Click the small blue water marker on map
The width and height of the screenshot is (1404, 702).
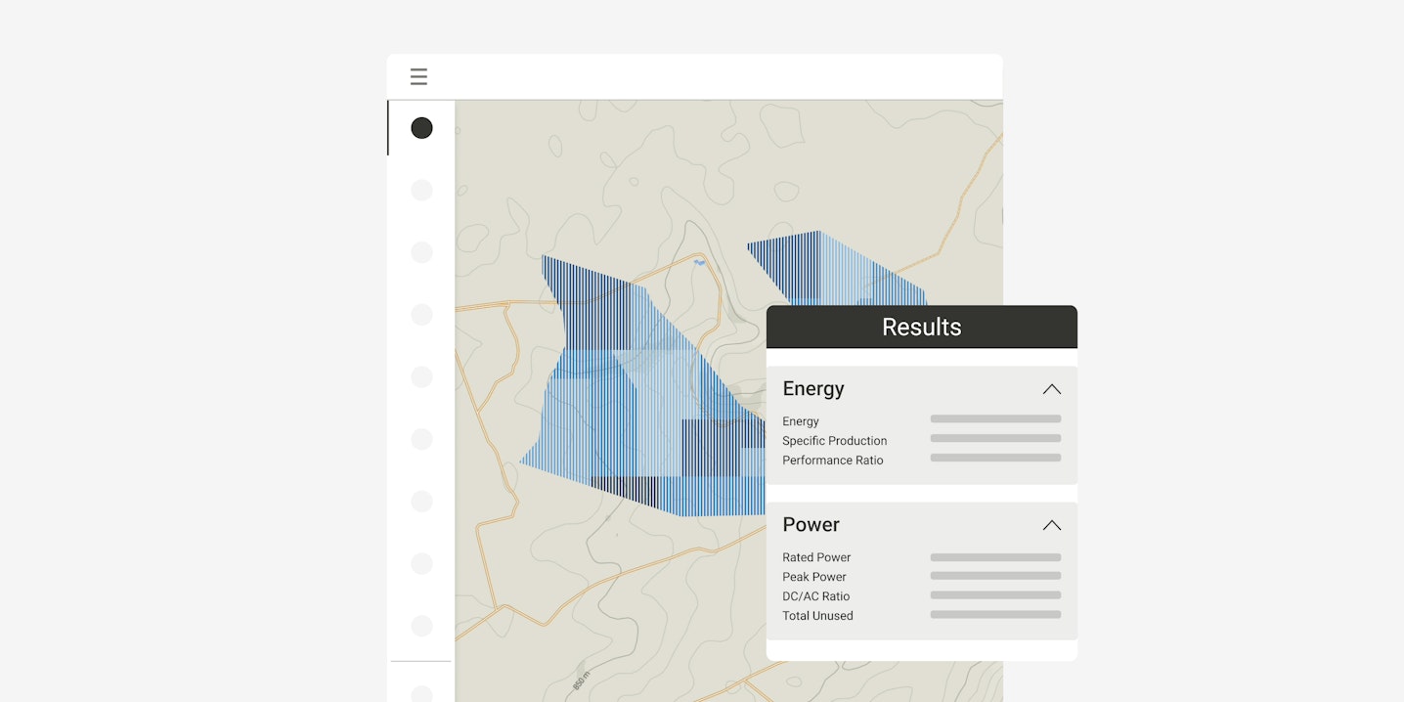coord(698,262)
